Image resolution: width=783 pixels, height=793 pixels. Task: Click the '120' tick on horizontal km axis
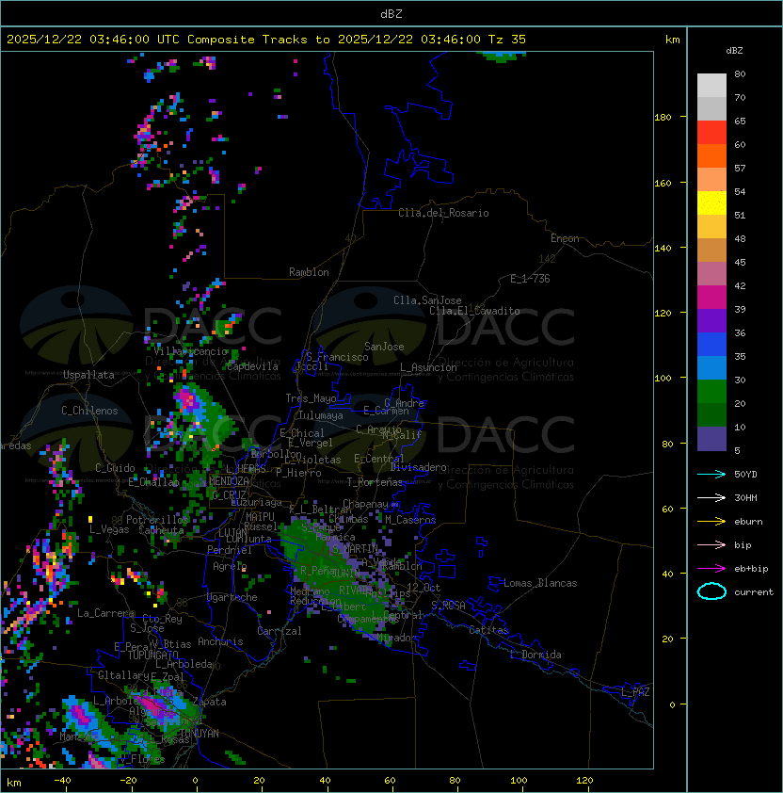click(584, 781)
